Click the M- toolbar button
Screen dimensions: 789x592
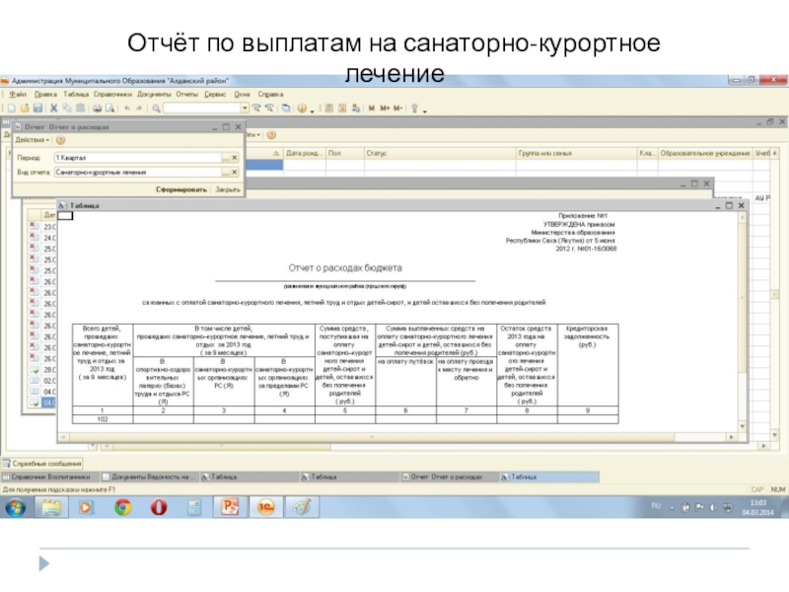coord(398,109)
